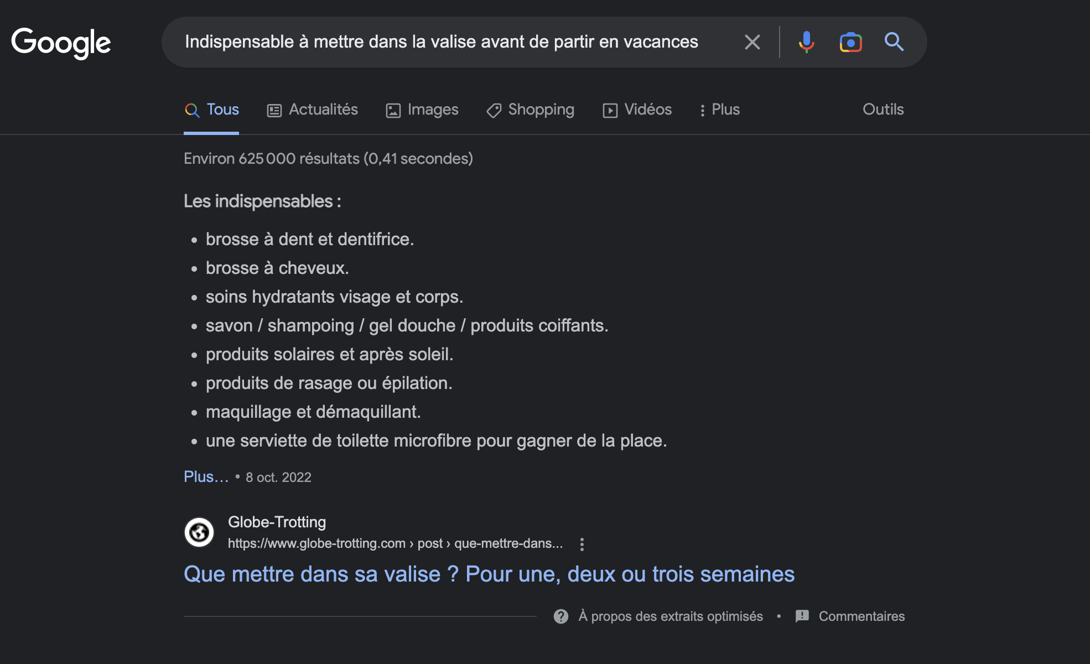Image resolution: width=1090 pixels, height=664 pixels.
Task: Open Google Lens camera search icon
Action: pos(850,42)
